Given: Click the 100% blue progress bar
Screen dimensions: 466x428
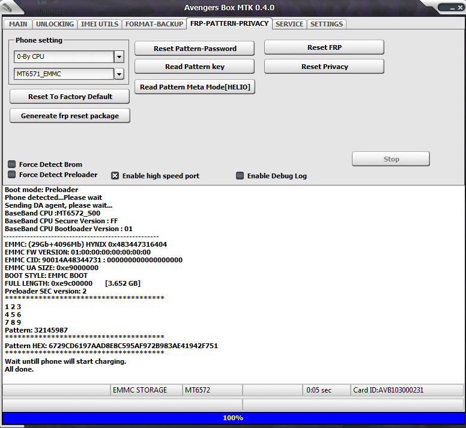Looking at the screenshot, I should pyautogui.click(x=233, y=418).
